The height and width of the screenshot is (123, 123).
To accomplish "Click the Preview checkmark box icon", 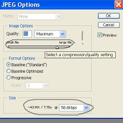I will (x=100, y=35).
